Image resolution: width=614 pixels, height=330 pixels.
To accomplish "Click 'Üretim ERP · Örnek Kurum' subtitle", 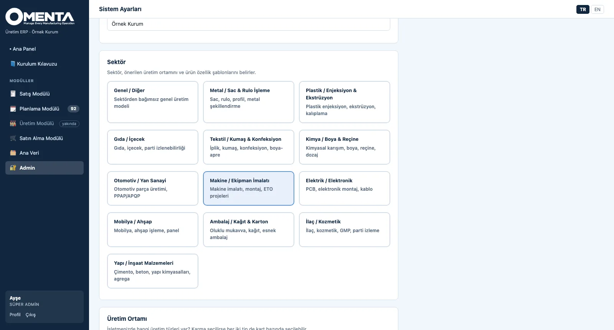I will (x=32, y=32).
